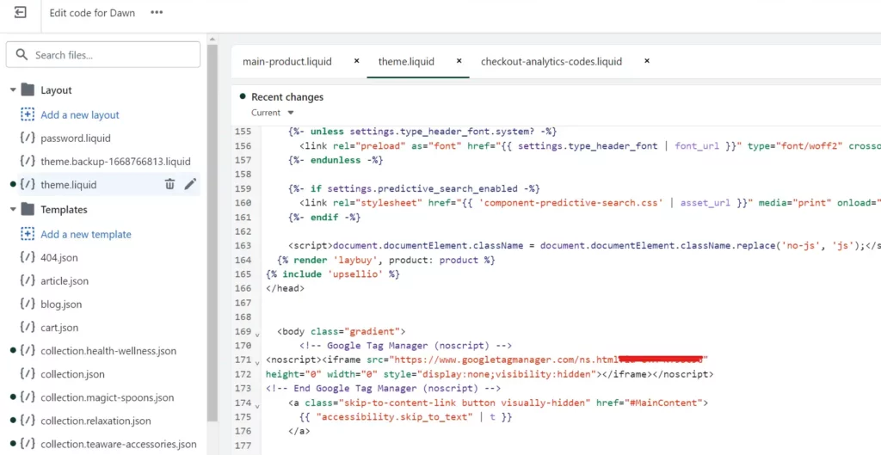The width and height of the screenshot is (881, 455).
Task: Open collection.magict-spoons.json template
Action: [107, 397]
